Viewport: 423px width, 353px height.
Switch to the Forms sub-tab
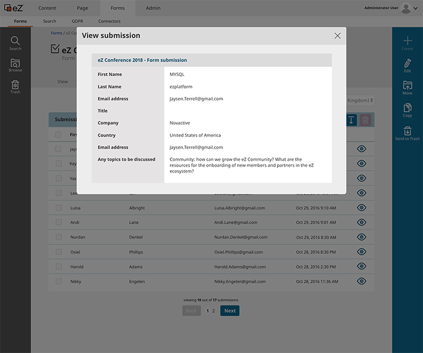pyautogui.click(x=20, y=21)
